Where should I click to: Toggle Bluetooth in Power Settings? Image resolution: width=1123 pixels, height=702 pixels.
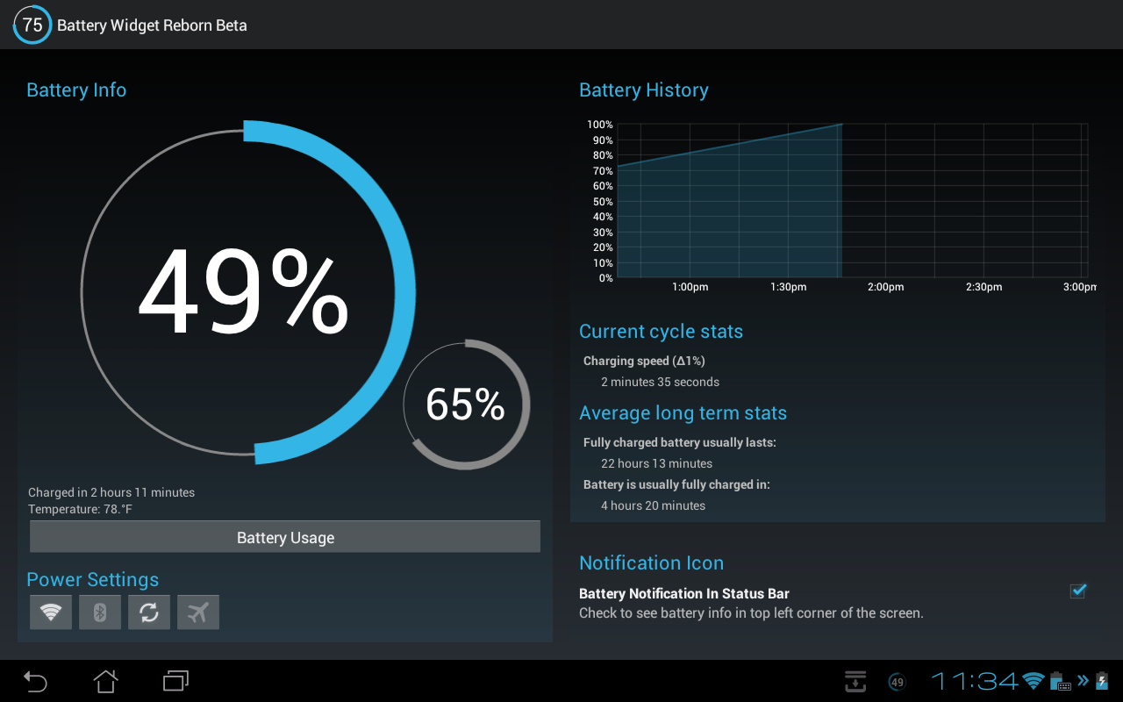[100, 612]
